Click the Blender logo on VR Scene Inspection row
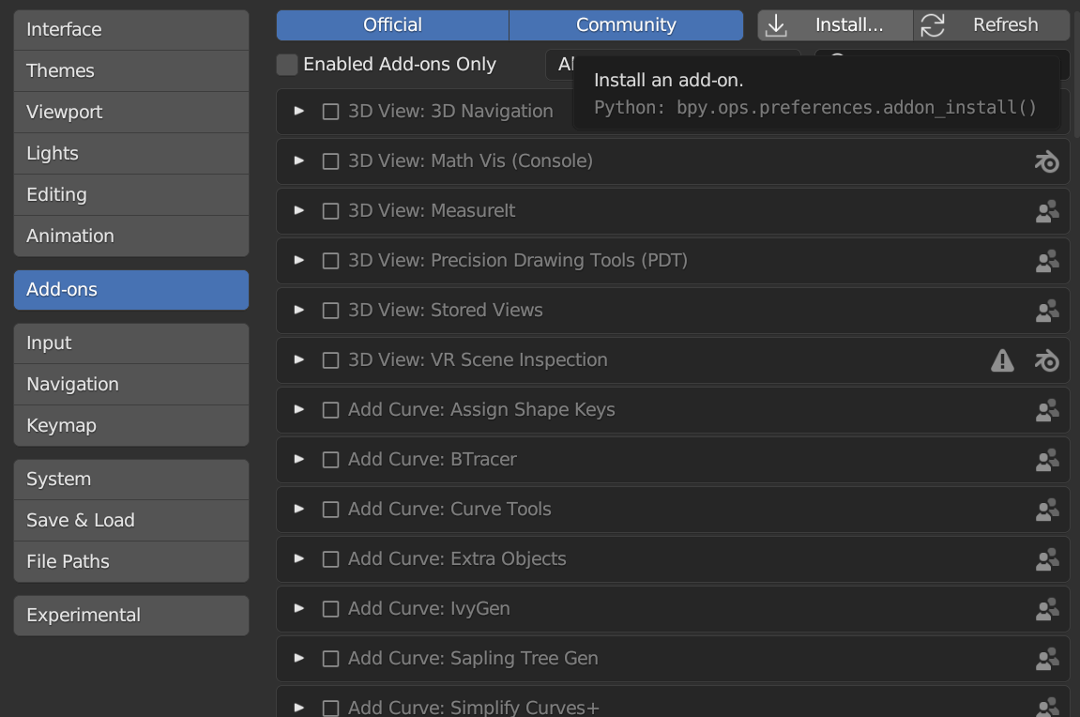1080x717 pixels. pos(1046,360)
